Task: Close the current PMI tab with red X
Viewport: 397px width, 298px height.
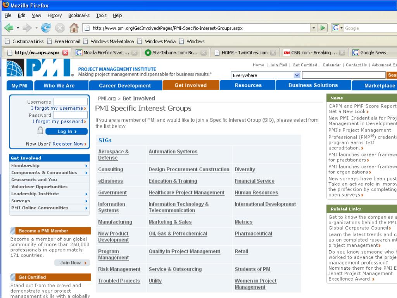Action: 65,52
